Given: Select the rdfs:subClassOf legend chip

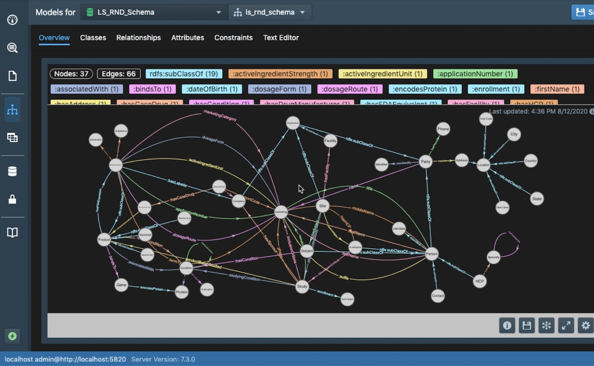Looking at the screenshot, I should pyautogui.click(x=183, y=74).
